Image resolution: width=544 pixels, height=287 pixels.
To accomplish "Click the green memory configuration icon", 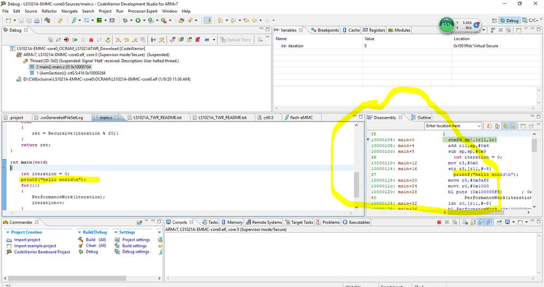I will pyautogui.click(x=100, y=21).
